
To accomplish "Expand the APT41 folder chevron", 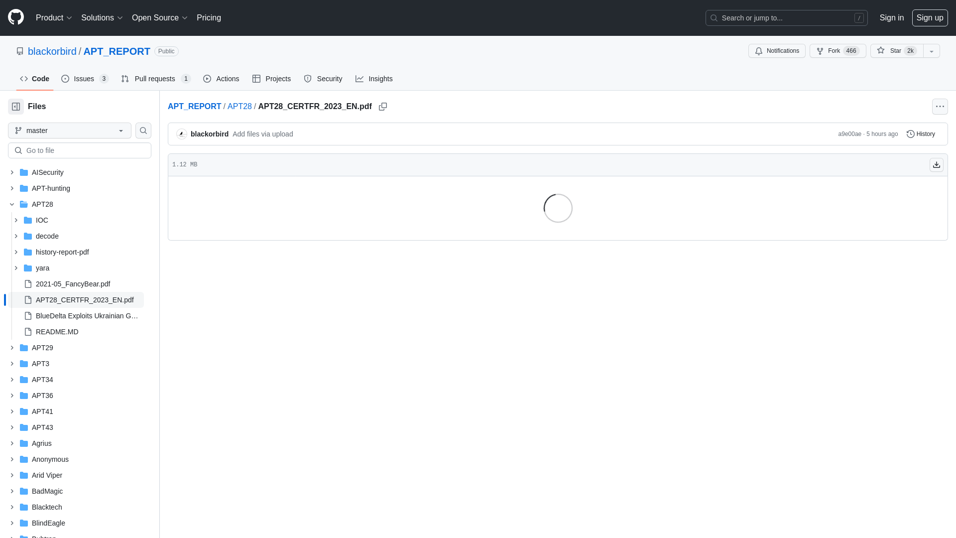I will coord(12,411).
